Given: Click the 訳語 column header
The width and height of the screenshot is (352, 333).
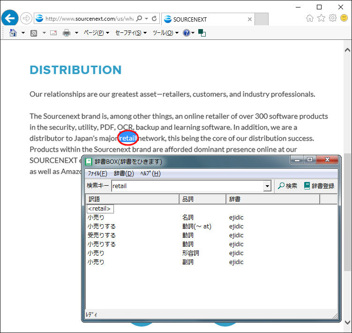Looking at the screenshot, I should click(133, 199).
